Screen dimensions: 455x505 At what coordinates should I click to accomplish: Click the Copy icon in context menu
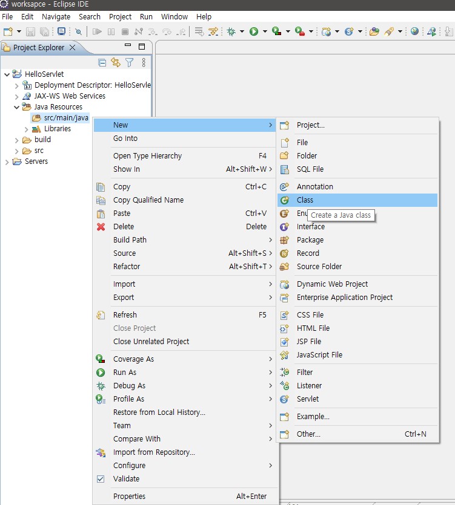click(101, 187)
